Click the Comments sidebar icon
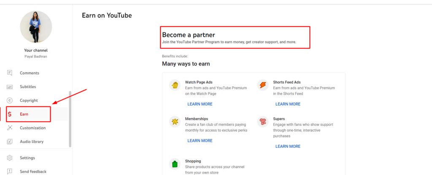 point(10,73)
